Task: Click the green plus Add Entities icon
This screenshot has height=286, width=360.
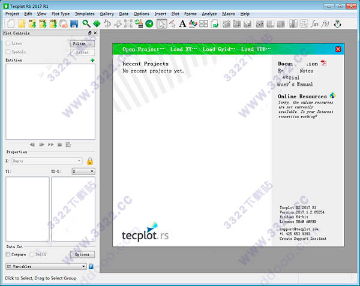Action: (x=92, y=60)
